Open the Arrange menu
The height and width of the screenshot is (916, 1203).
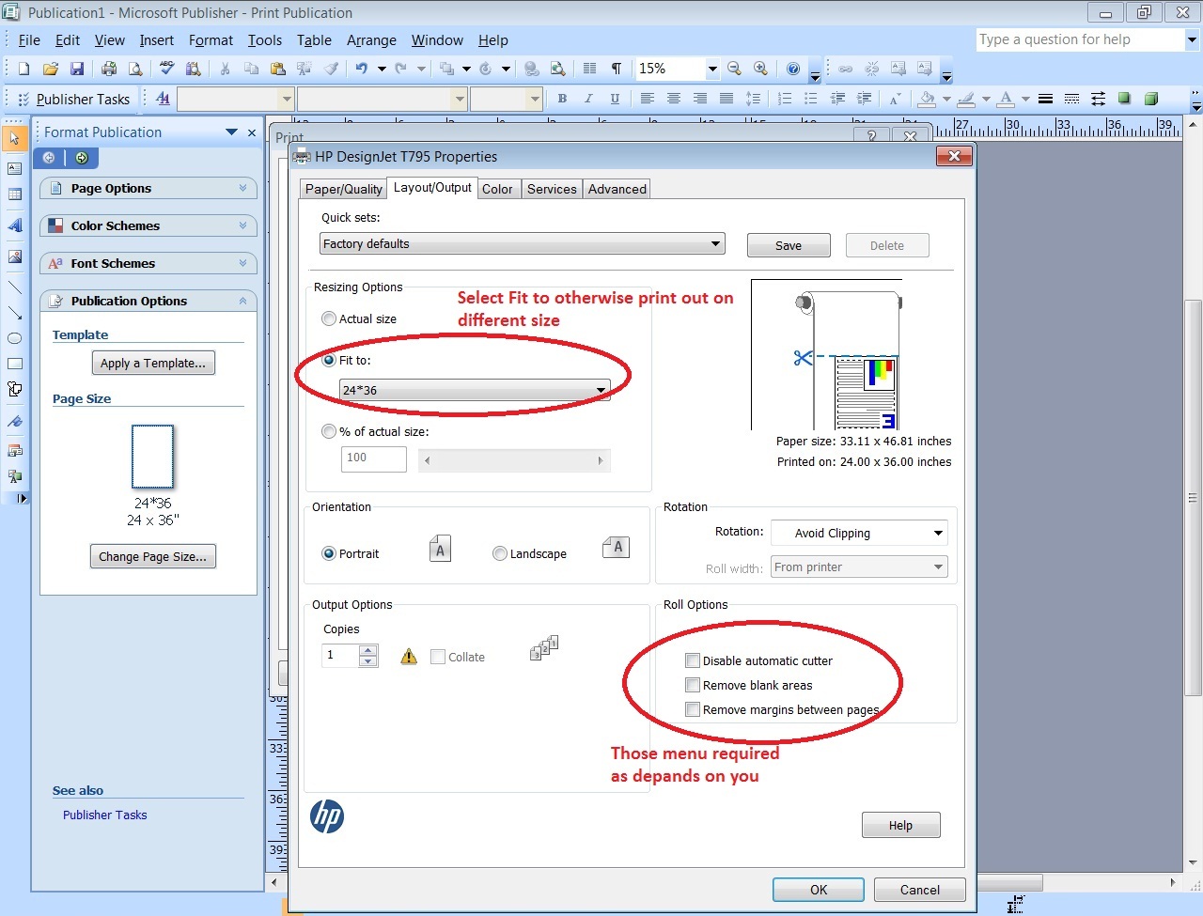pyautogui.click(x=371, y=40)
